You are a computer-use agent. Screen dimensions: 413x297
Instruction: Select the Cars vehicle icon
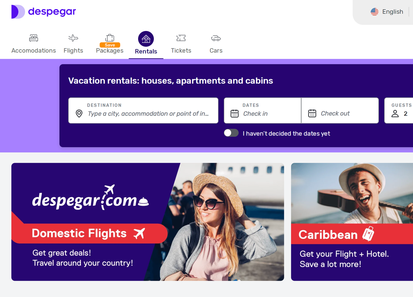tap(216, 38)
